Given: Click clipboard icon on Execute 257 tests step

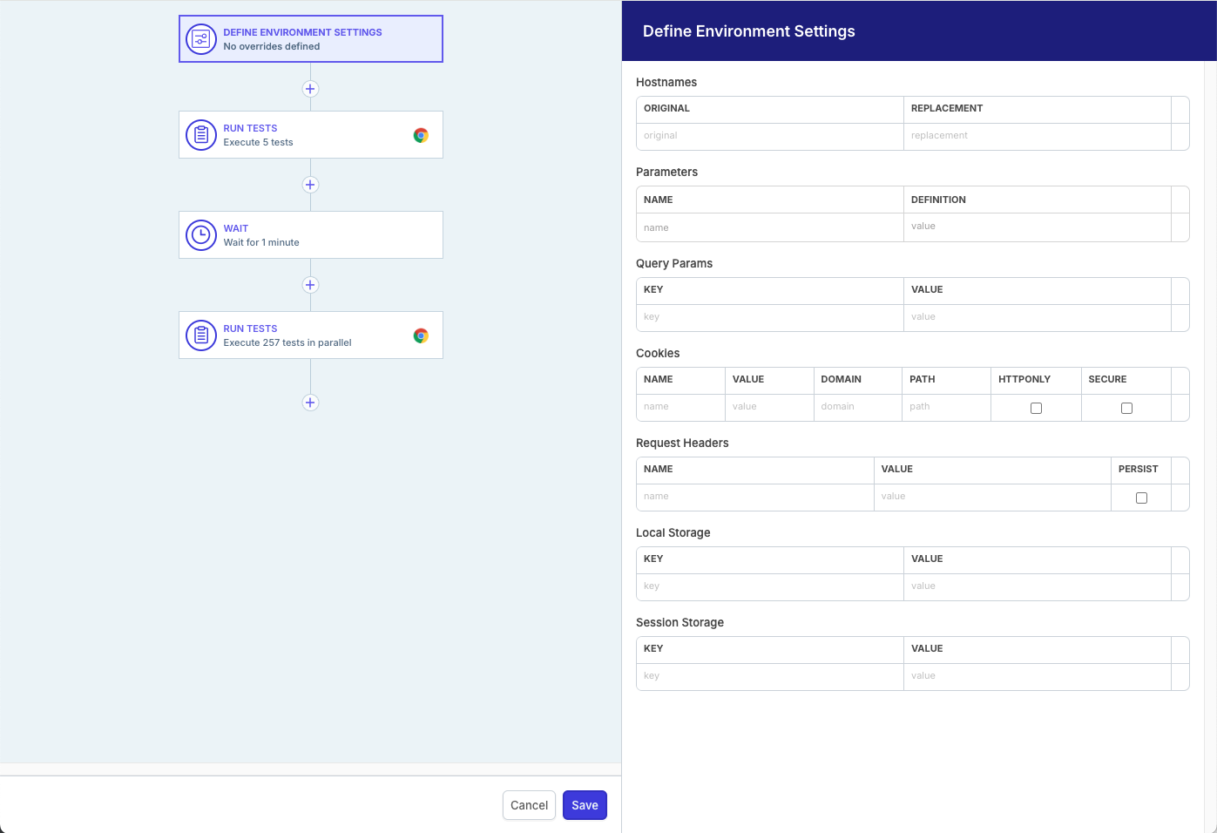Looking at the screenshot, I should pyautogui.click(x=201, y=335).
